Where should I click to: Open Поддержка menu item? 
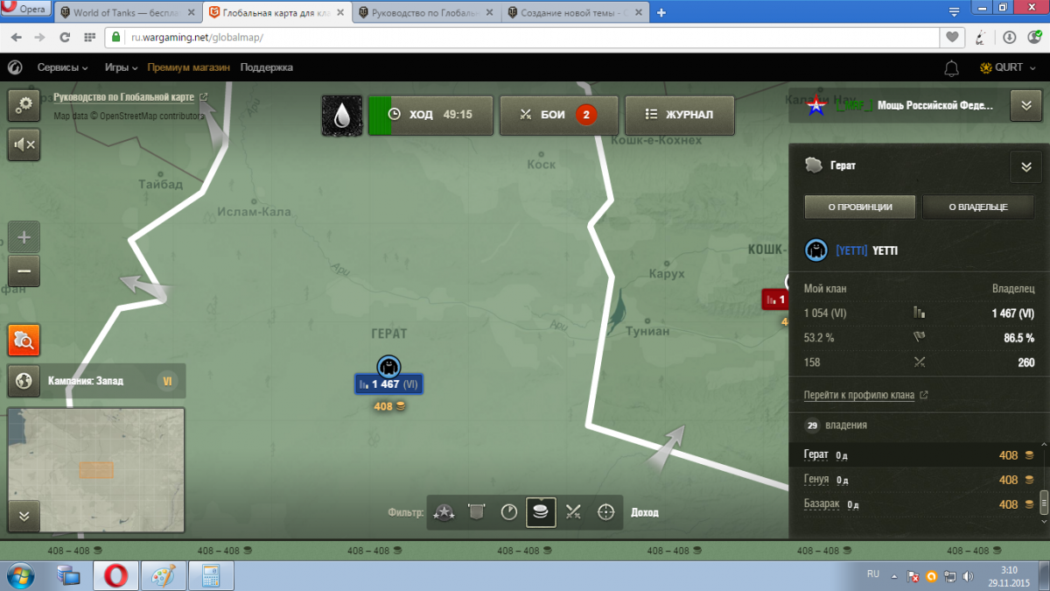[267, 67]
